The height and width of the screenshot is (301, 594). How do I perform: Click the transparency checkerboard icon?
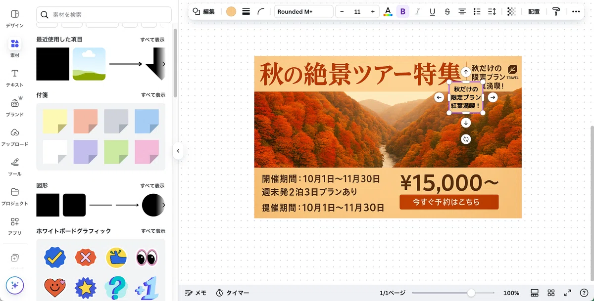(x=511, y=12)
